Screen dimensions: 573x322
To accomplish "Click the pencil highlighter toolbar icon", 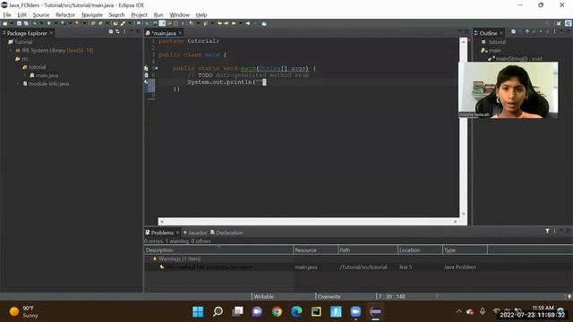I will pyautogui.click(x=123, y=23).
